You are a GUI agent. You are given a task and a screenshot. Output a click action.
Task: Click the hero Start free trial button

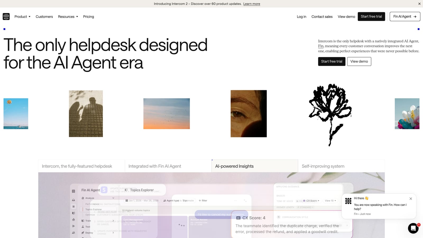coord(332,61)
